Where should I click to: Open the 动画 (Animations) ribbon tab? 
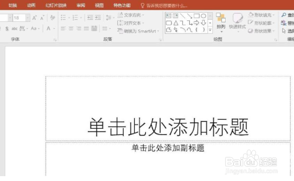point(31,5)
